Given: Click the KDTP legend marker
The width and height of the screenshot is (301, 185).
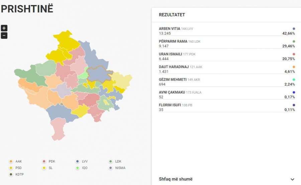Looking at the screenshot, I should pos(11,174).
